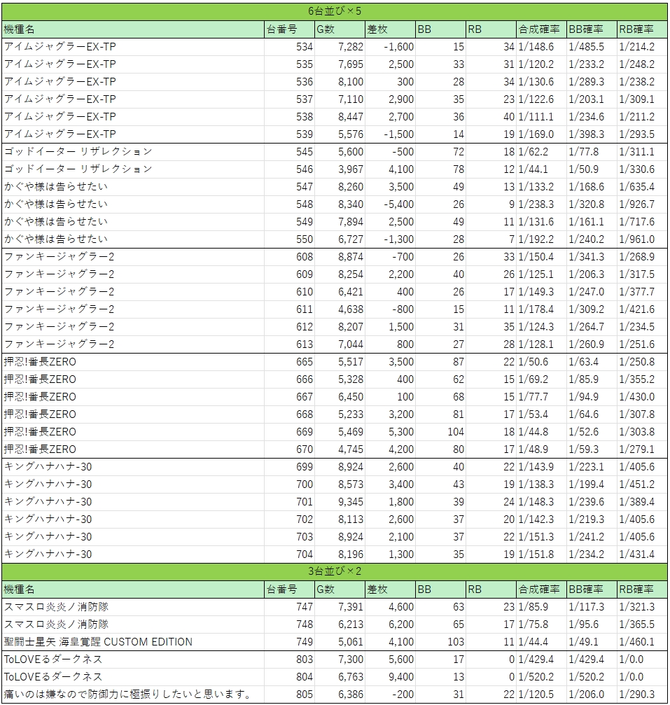Click machine number cell 668
The height and width of the screenshot is (705, 670).
point(290,415)
